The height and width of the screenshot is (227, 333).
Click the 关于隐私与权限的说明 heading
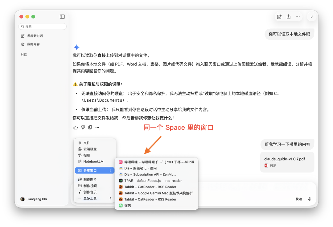pos(97,84)
